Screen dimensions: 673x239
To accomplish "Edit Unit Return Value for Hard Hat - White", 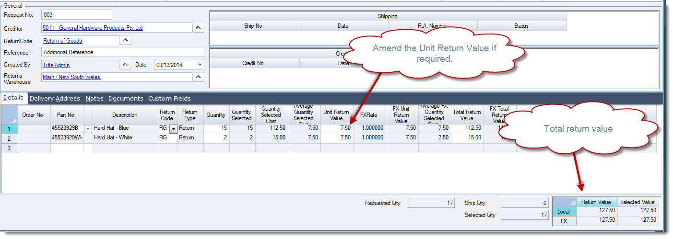I will click(x=337, y=138).
